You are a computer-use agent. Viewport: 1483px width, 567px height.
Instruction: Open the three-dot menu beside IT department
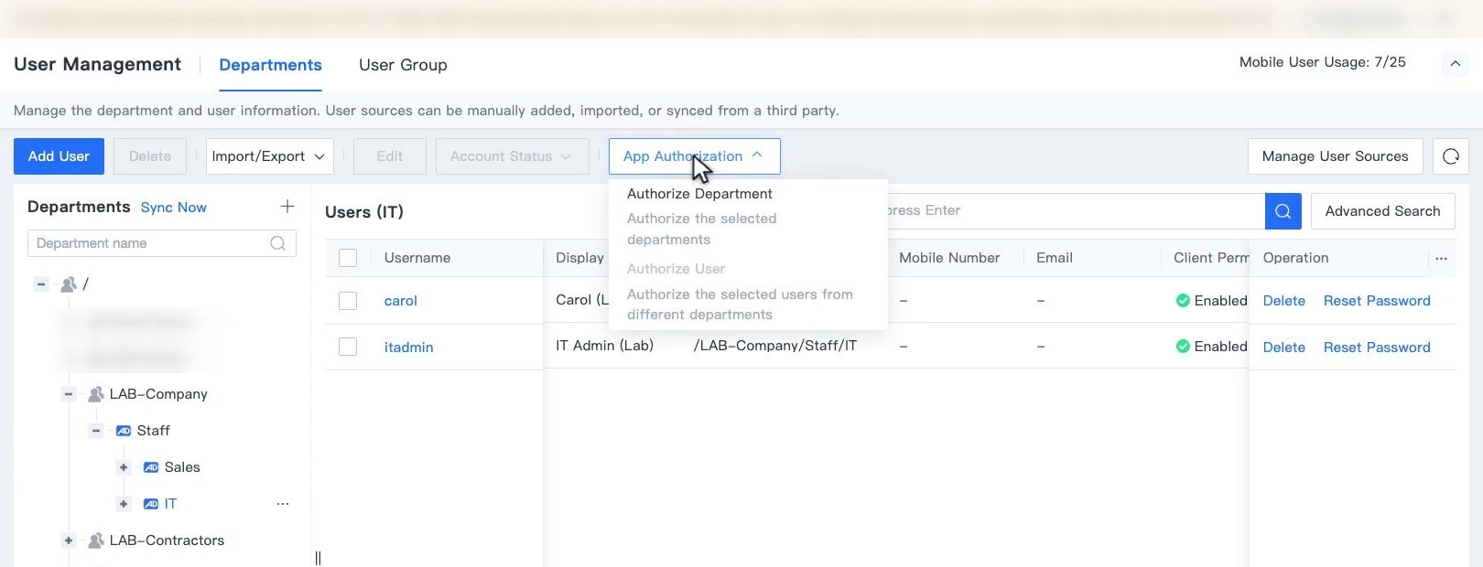click(283, 504)
